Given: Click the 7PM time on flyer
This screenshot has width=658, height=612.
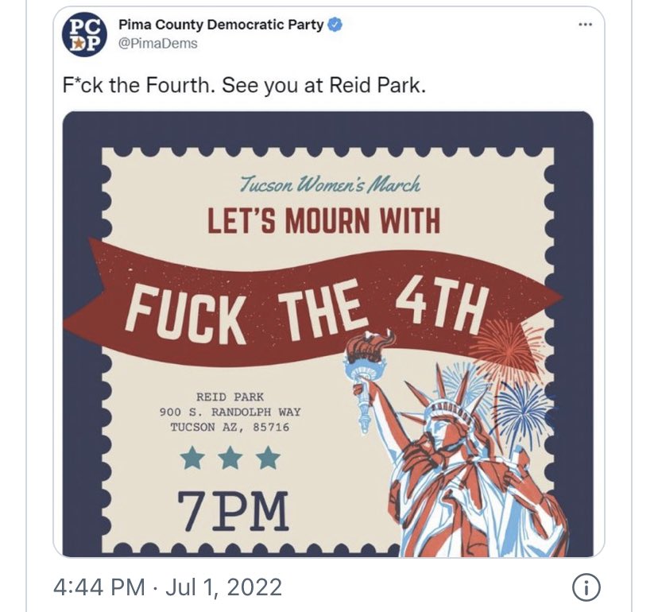Looking at the screenshot, I should click(233, 511).
